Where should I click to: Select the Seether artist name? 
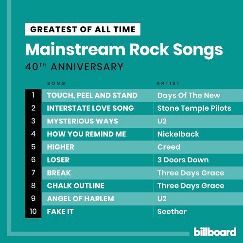coord(172,212)
